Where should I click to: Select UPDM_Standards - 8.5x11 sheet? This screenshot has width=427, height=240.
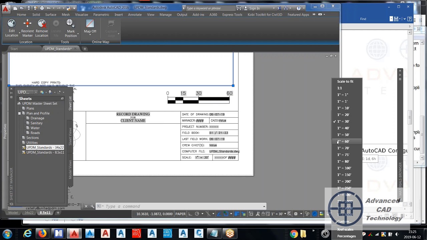coord(45,152)
